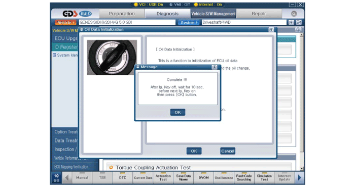Click the right arrow in bottom toolbar
The width and height of the screenshot is (355, 187).
tap(300, 178)
